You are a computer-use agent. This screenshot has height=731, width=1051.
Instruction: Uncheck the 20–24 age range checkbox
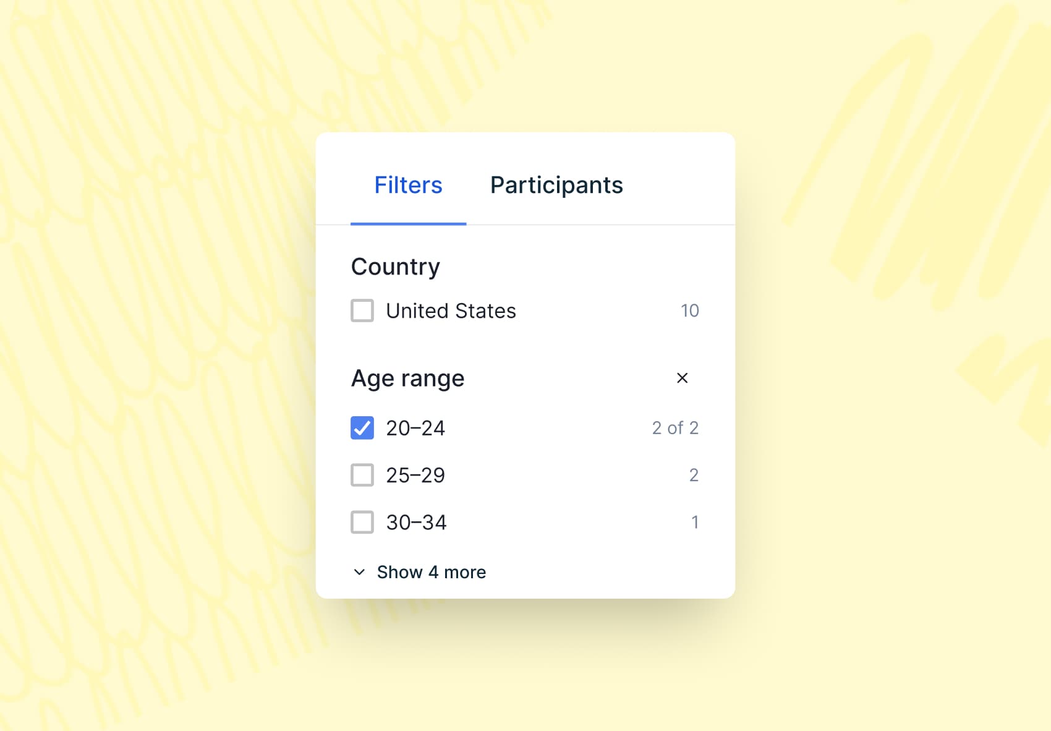(x=362, y=428)
